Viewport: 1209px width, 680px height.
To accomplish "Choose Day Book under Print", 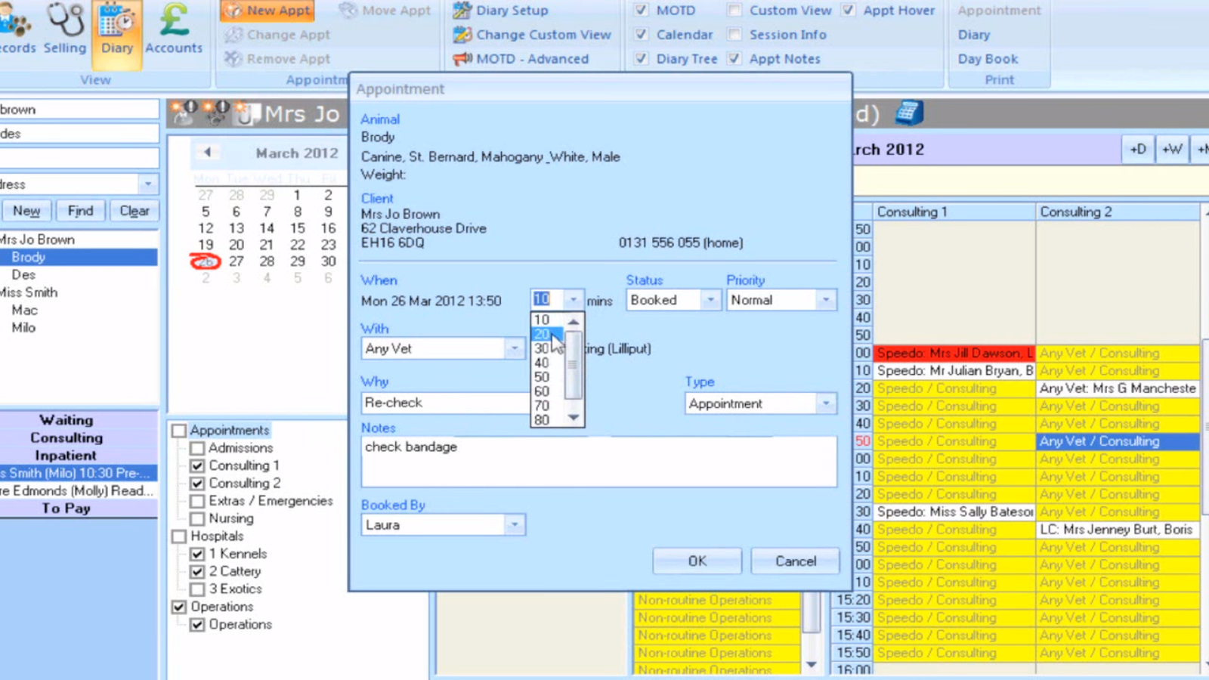I will coord(988,58).
